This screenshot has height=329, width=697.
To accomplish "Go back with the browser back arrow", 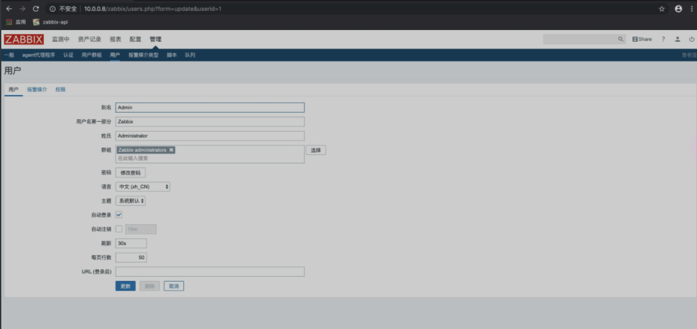I will coord(9,9).
